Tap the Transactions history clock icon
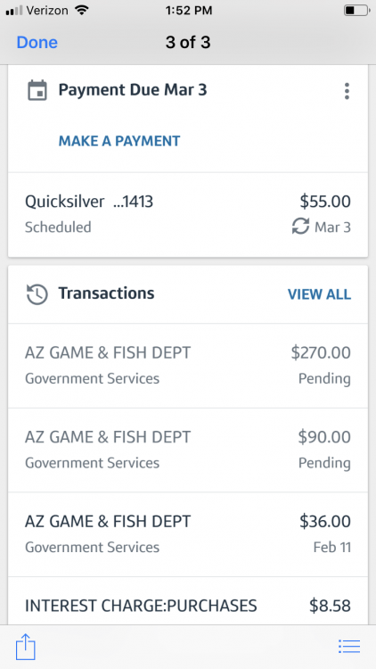Screen dimensions: 376x669 (37, 294)
